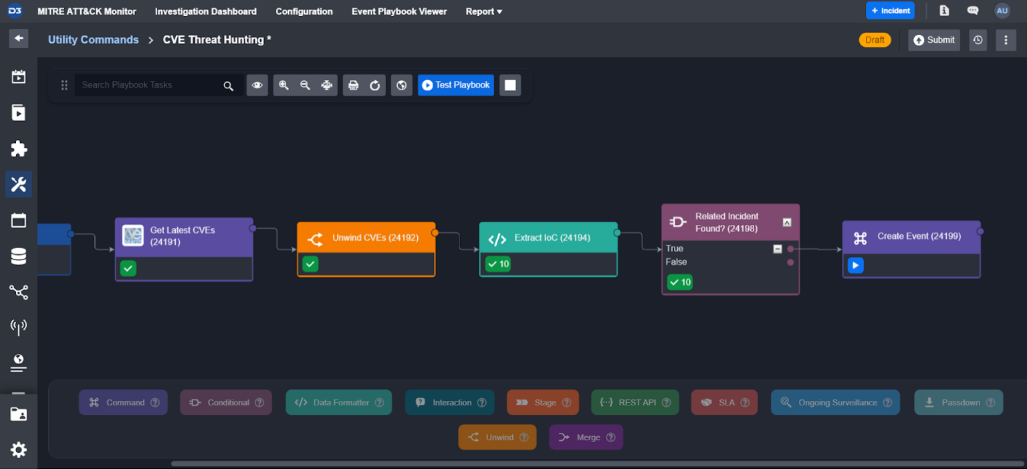Zoom in on the playbook canvas
Viewport: 1027px width, 469px height.
point(283,85)
